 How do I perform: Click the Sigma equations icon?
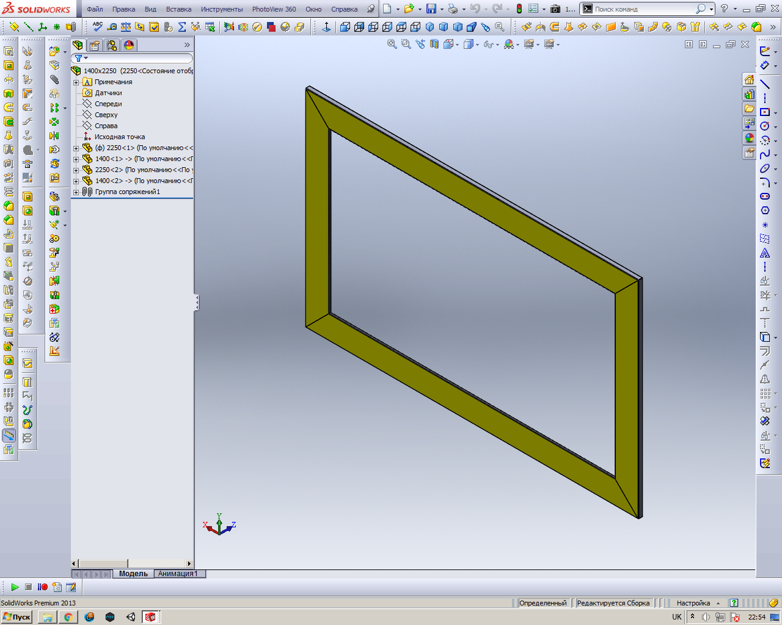pos(182,27)
